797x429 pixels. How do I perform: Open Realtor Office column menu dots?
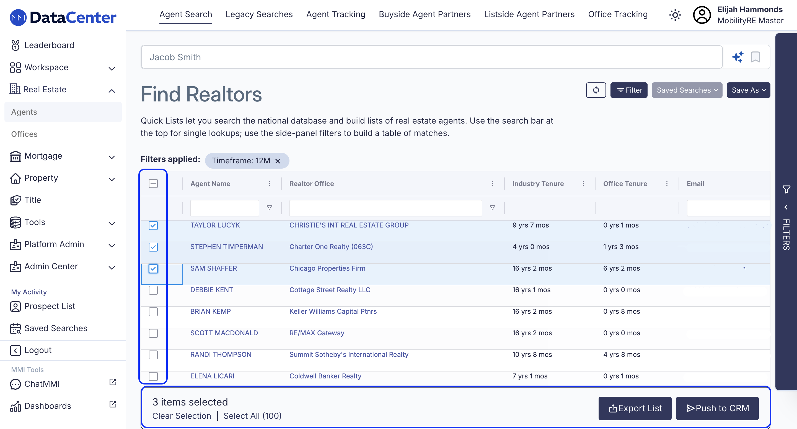(x=493, y=184)
